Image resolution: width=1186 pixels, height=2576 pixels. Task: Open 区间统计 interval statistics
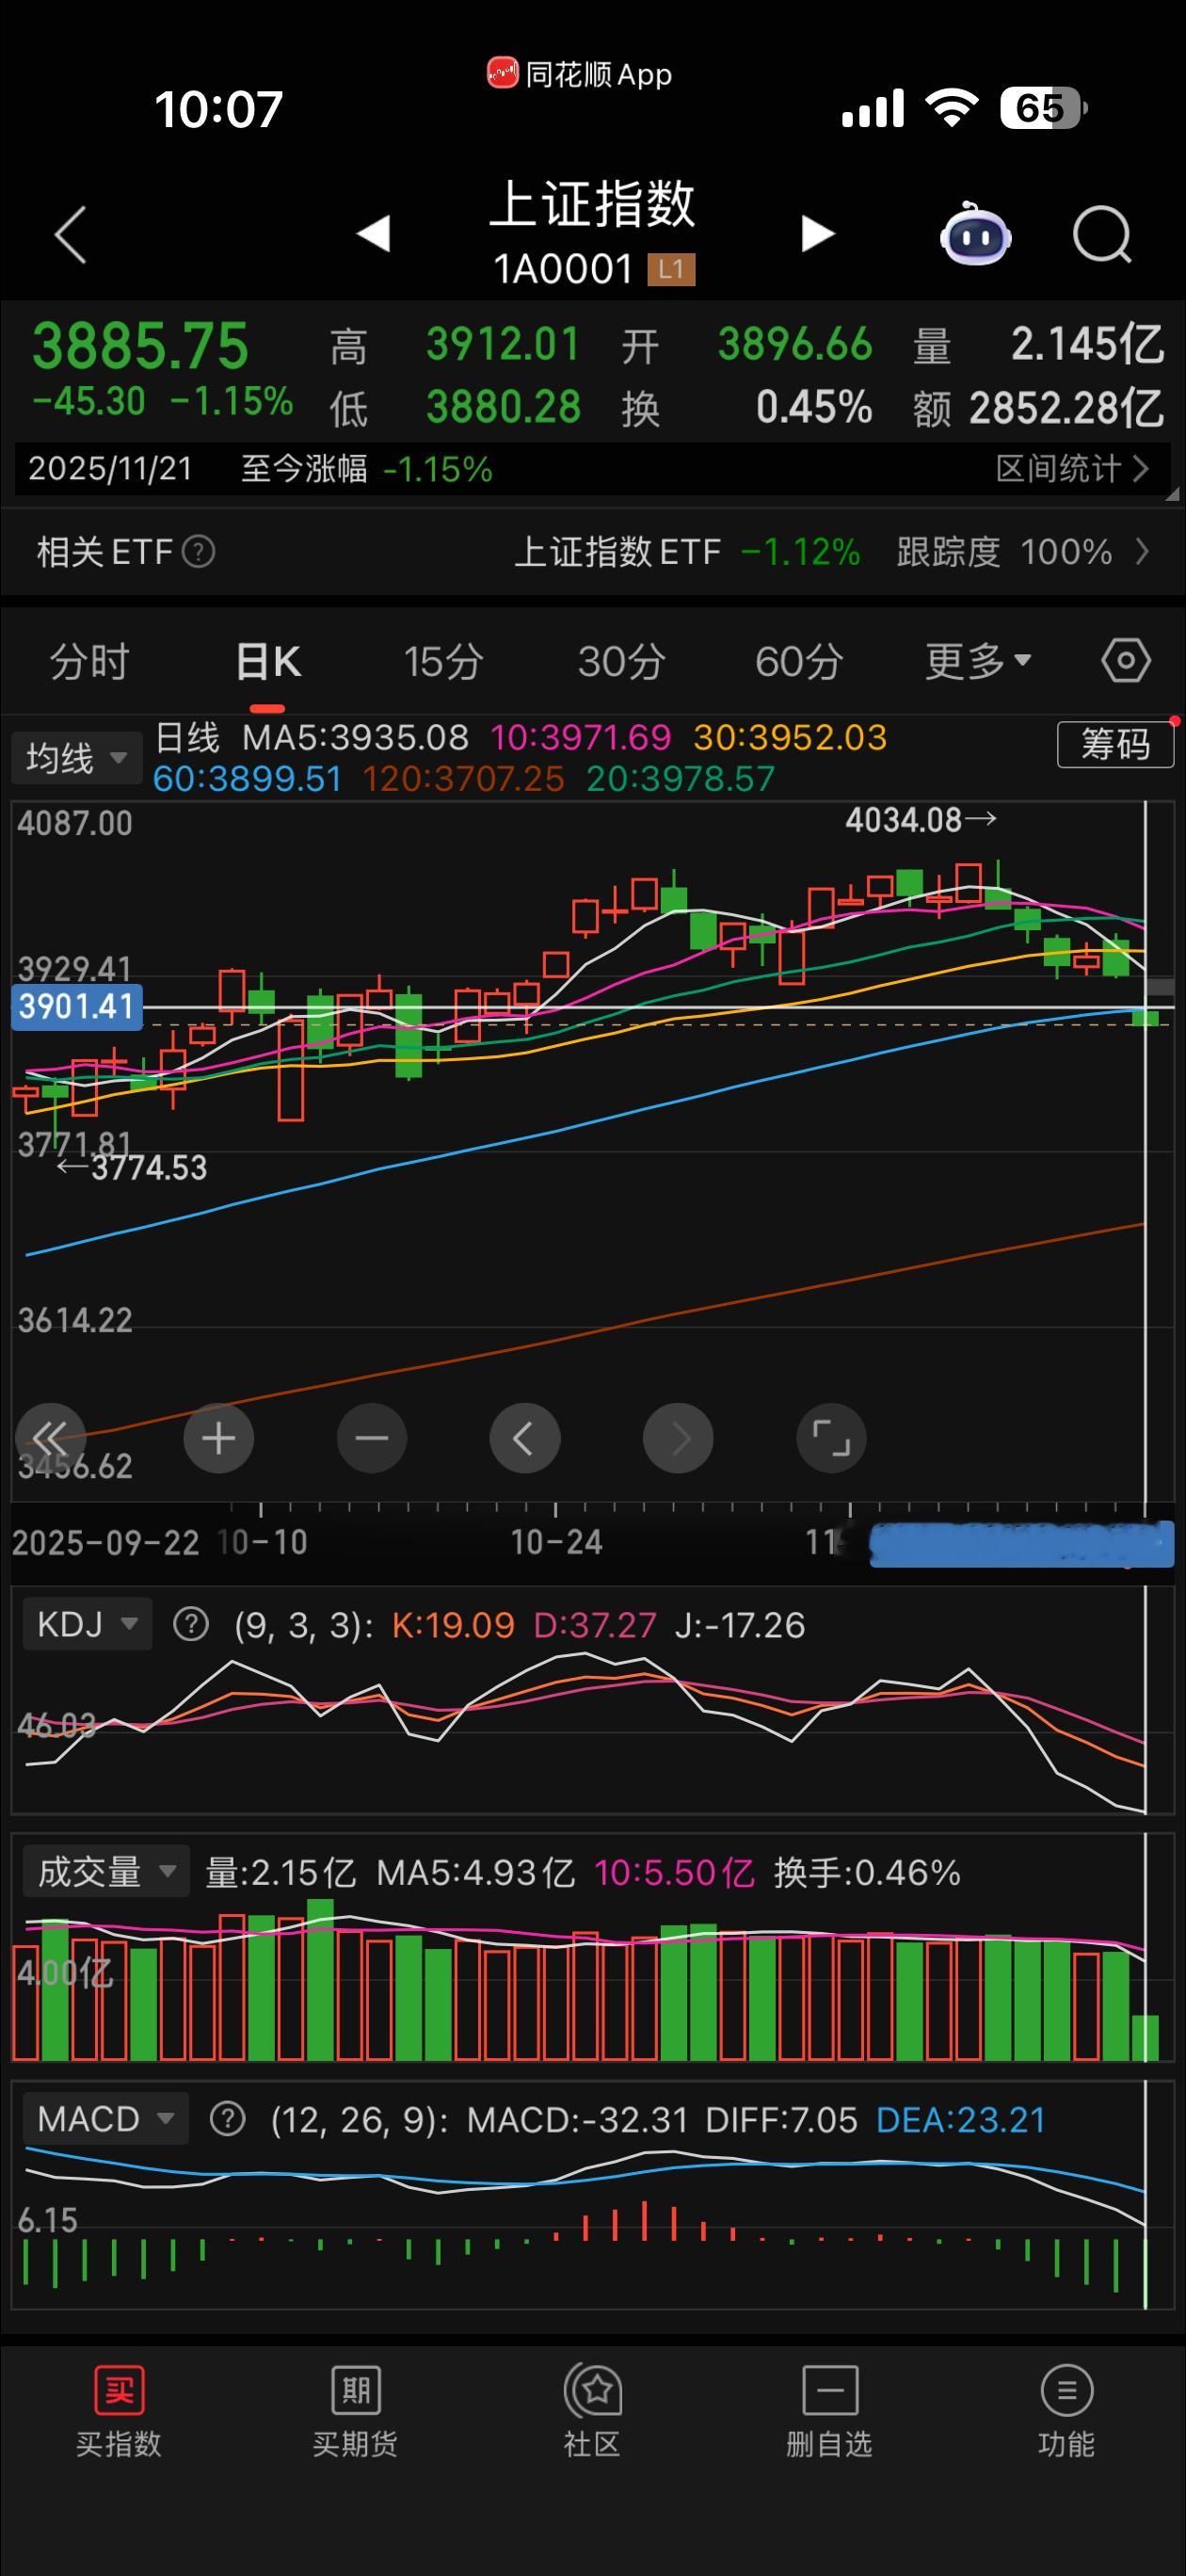click(x=1072, y=468)
